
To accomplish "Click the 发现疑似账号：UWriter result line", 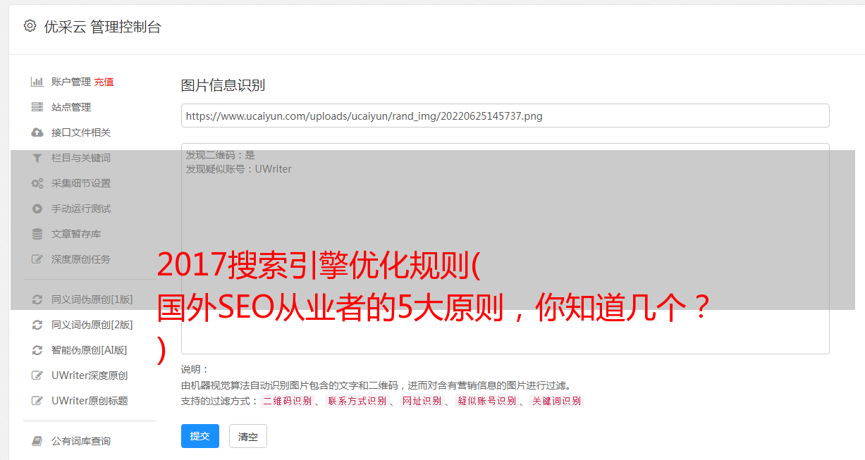I will click(x=239, y=169).
